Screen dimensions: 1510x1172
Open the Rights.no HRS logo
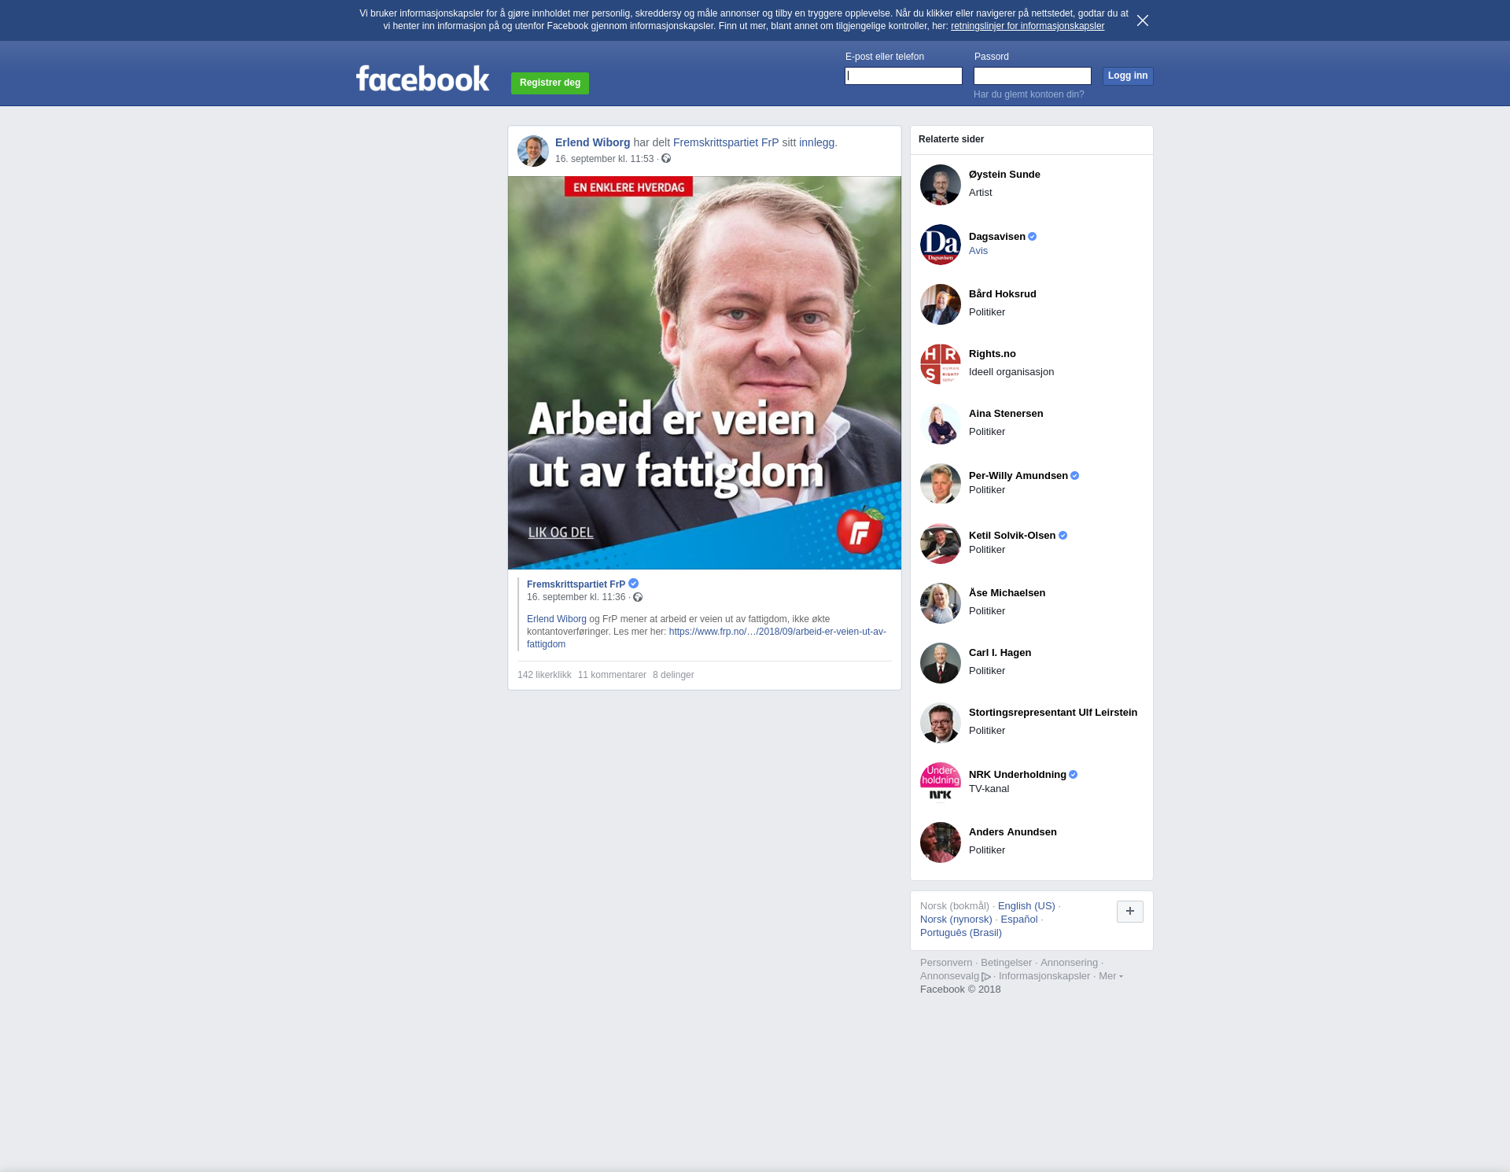(x=940, y=364)
